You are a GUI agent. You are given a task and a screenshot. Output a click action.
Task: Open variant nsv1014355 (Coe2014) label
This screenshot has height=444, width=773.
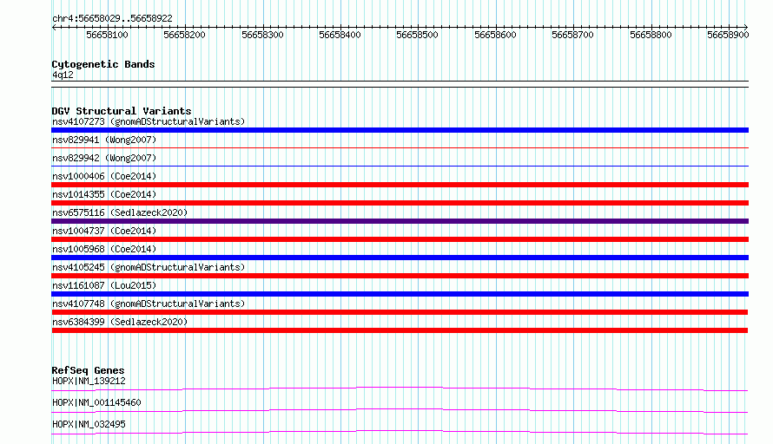[x=104, y=194]
